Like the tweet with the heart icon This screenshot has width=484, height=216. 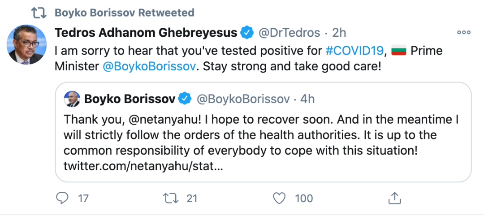(x=280, y=199)
